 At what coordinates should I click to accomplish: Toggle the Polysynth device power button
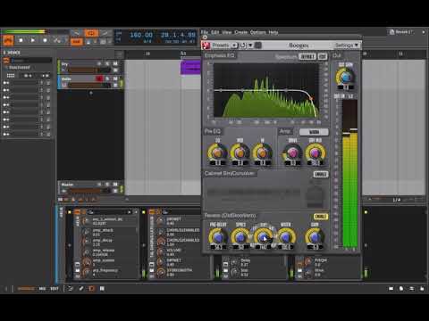77,212
